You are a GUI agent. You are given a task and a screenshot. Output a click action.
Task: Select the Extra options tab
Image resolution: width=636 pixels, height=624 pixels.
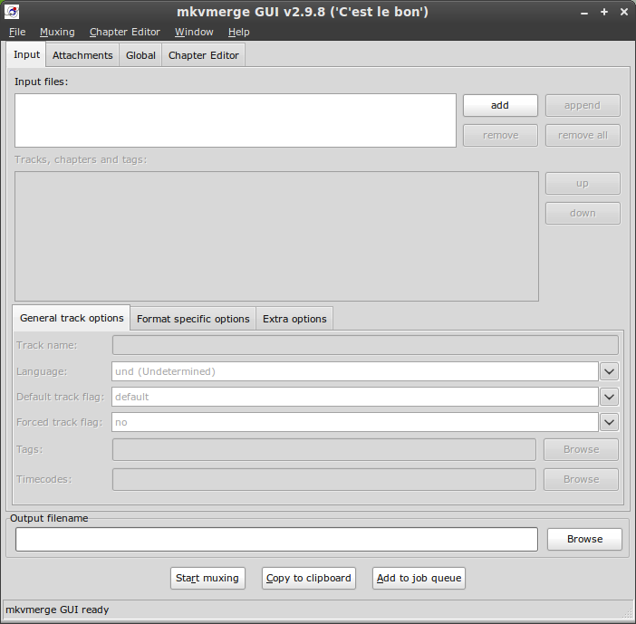[294, 319]
